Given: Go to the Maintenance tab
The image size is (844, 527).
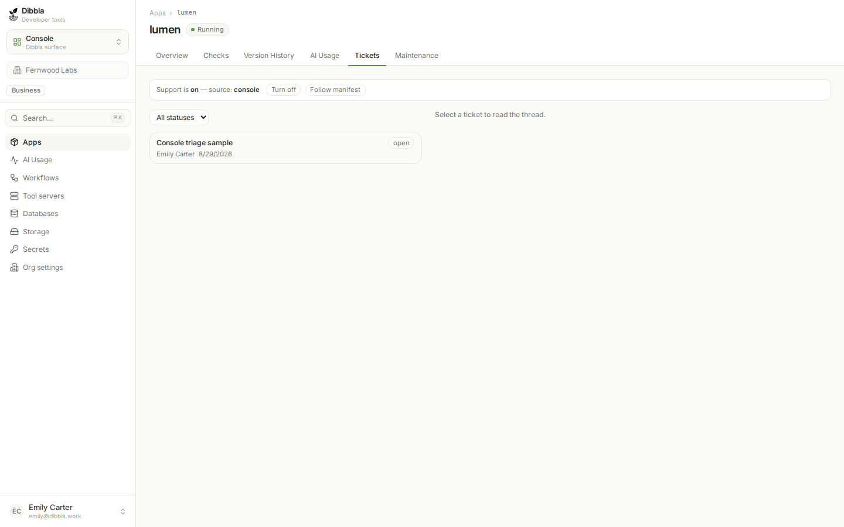Looking at the screenshot, I should point(417,56).
